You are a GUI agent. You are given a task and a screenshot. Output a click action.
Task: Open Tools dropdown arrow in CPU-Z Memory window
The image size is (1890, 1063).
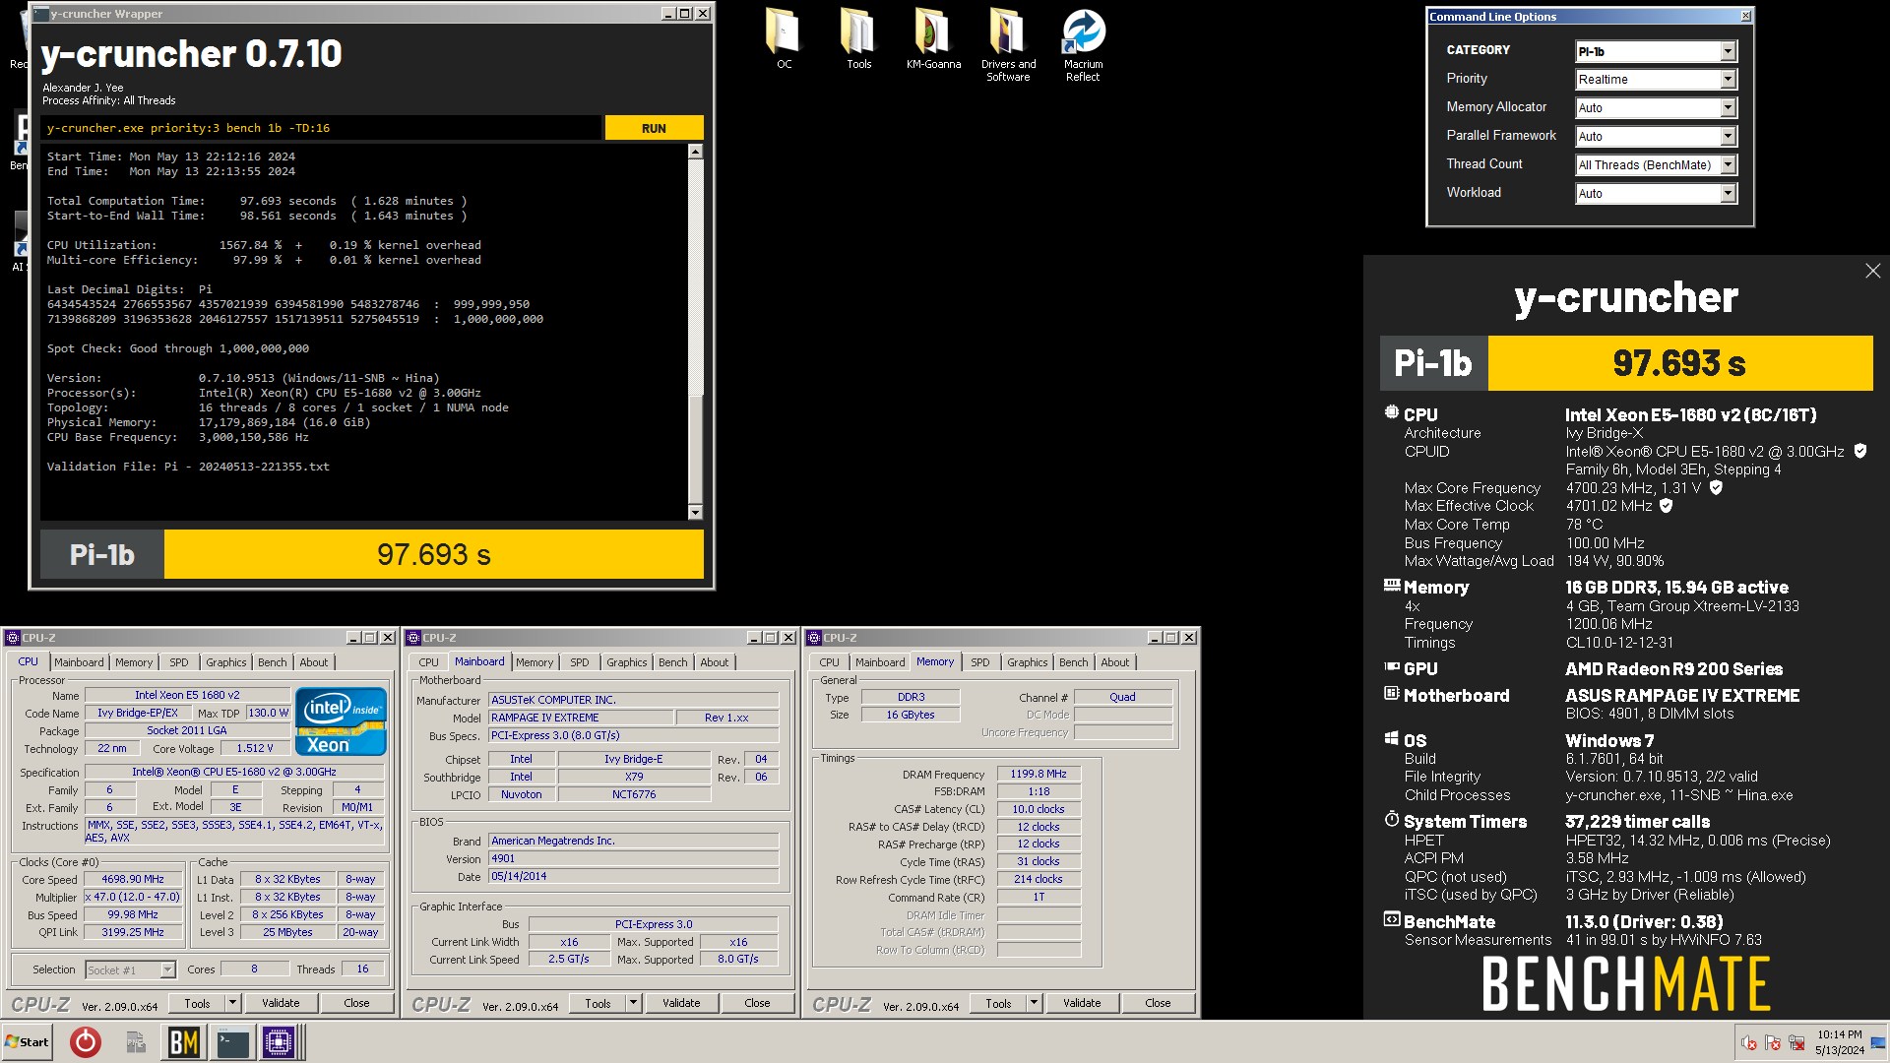(1035, 1003)
